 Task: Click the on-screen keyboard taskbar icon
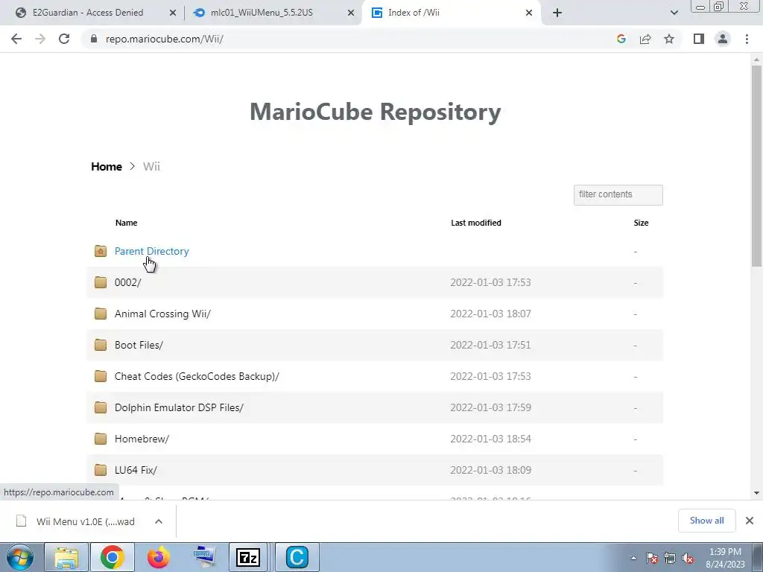[204, 557]
